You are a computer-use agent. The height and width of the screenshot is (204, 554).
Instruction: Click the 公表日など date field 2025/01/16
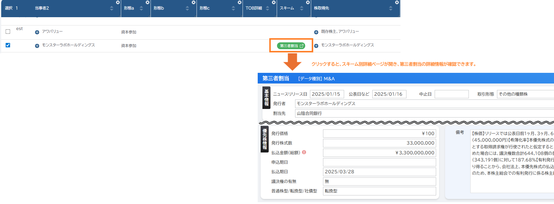coord(389,94)
